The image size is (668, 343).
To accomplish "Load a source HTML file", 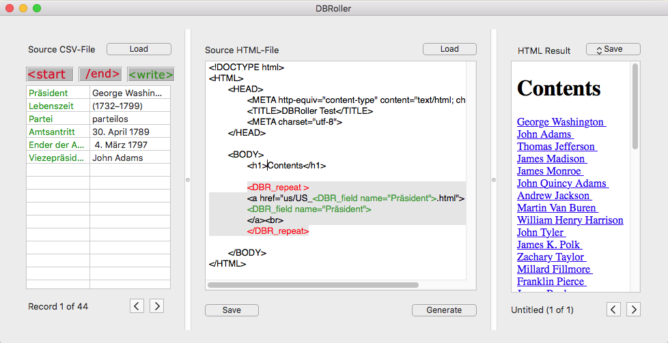I will [449, 49].
